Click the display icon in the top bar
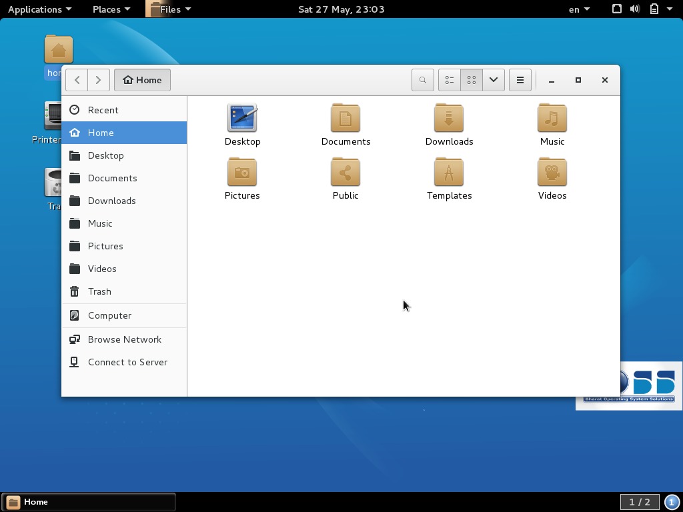683x512 pixels. point(617,9)
